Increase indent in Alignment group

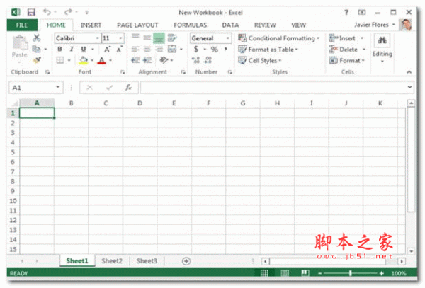[147, 60]
